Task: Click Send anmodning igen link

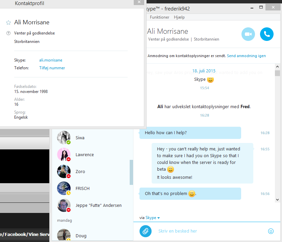Action: [x=246, y=56]
